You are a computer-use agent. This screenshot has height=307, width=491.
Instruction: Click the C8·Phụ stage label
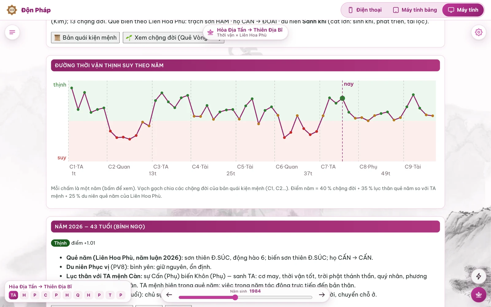[x=368, y=167]
